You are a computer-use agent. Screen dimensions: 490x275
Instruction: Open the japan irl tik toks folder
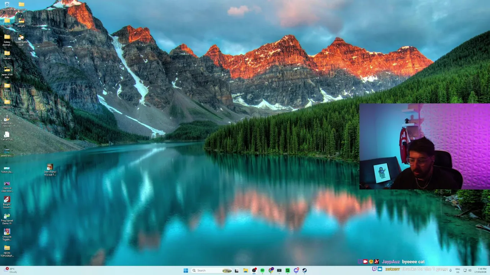[x=7, y=72]
